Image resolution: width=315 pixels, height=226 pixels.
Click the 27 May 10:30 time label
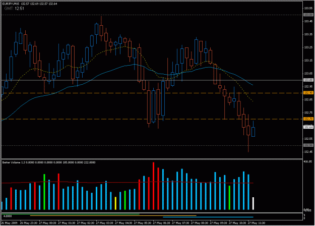click(237, 223)
